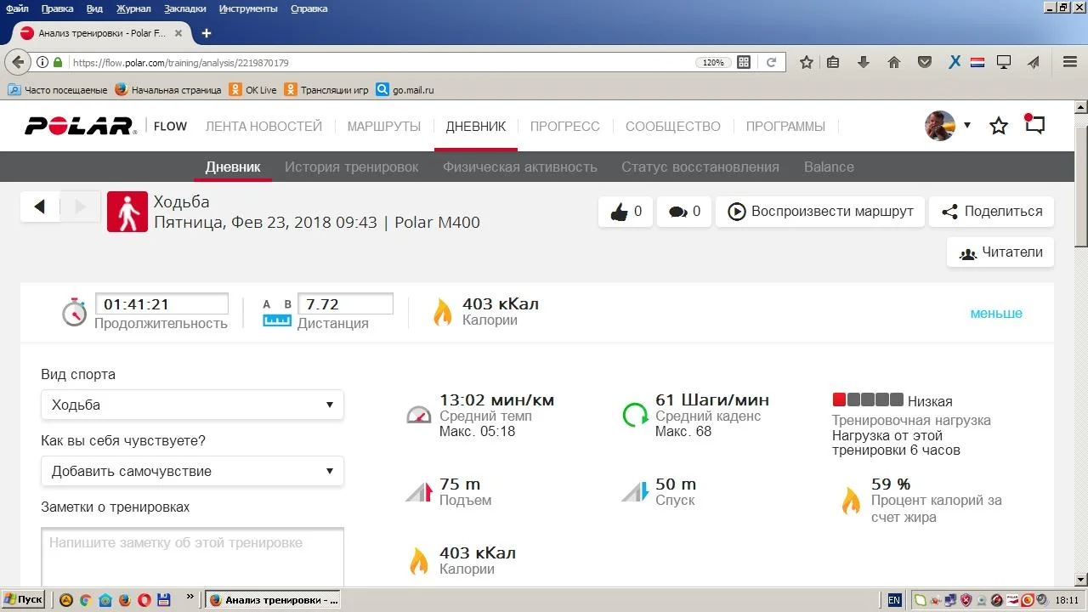
Task: Show bookmarks list in Firefox toolbar
Action: click(833, 62)
